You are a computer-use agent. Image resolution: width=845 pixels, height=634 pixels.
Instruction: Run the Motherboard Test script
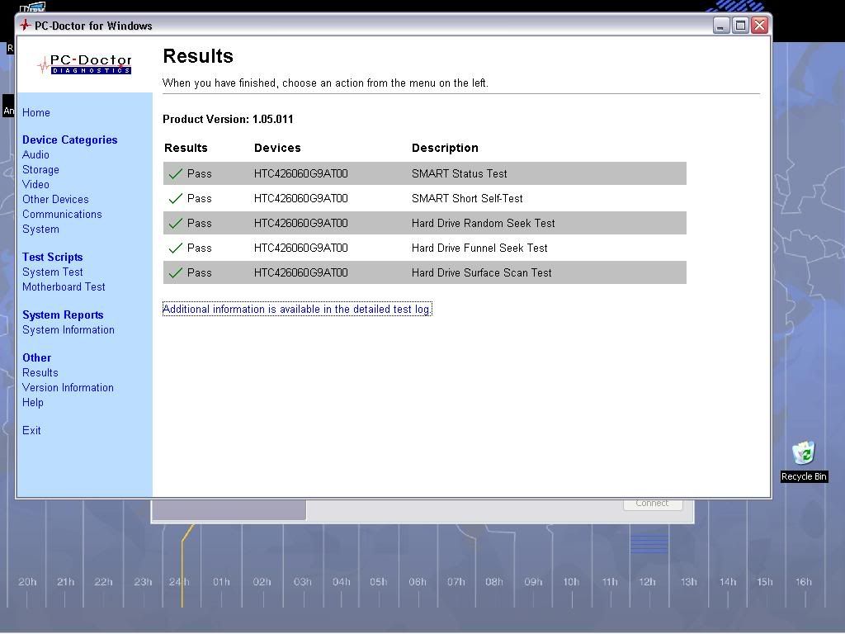64,287
